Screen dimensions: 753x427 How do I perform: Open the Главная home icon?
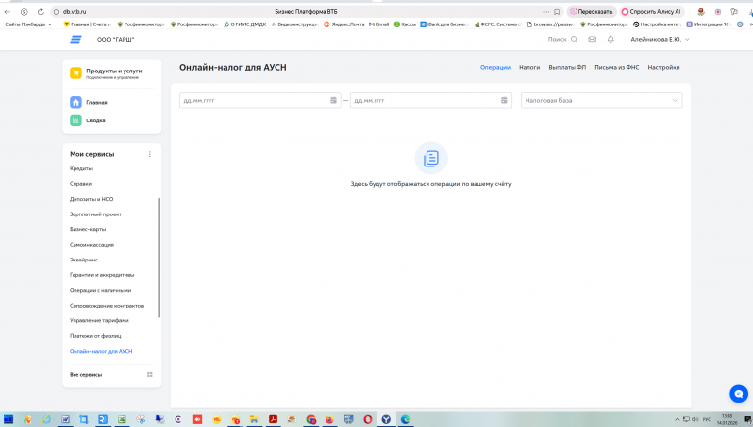click(75, 102)
